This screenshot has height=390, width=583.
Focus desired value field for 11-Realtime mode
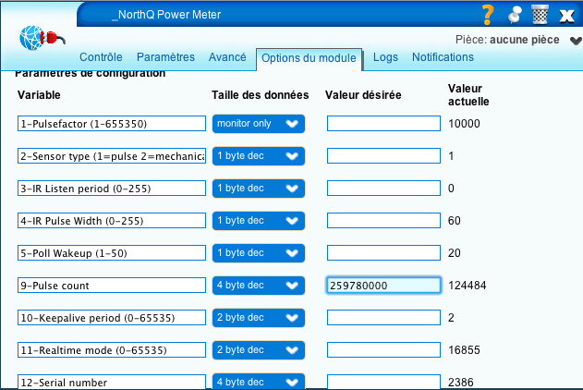click(x=383, y=350)
